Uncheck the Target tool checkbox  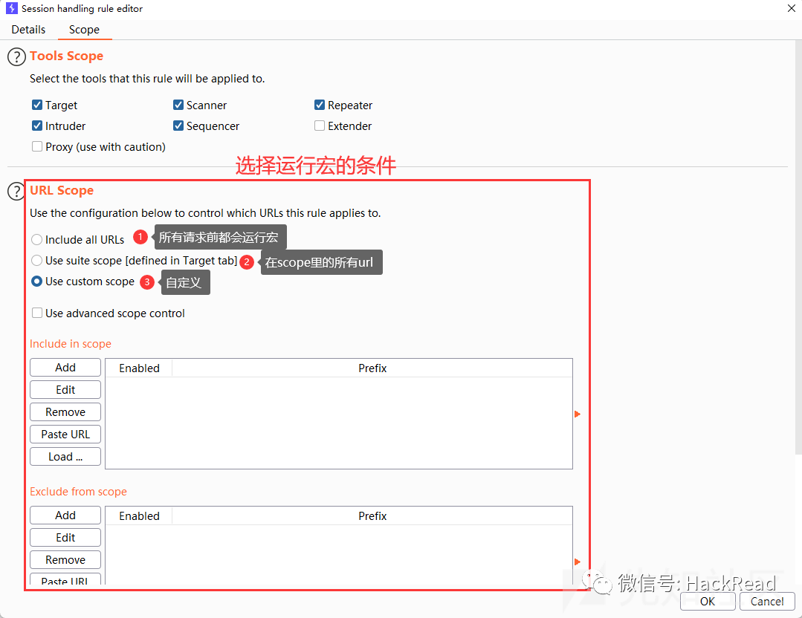[x=37, y=105]
